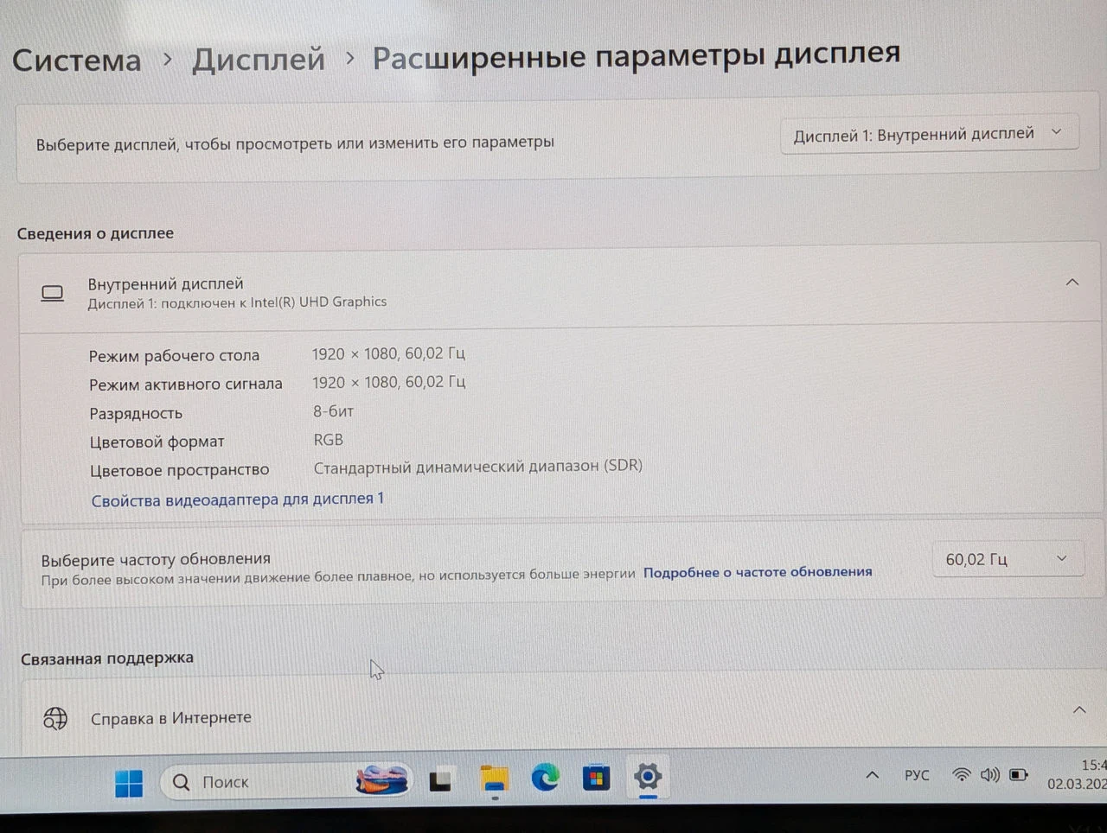The image size is (1107, 833).
Task: Click the battery tray icon
Action: coord(1019,774)
